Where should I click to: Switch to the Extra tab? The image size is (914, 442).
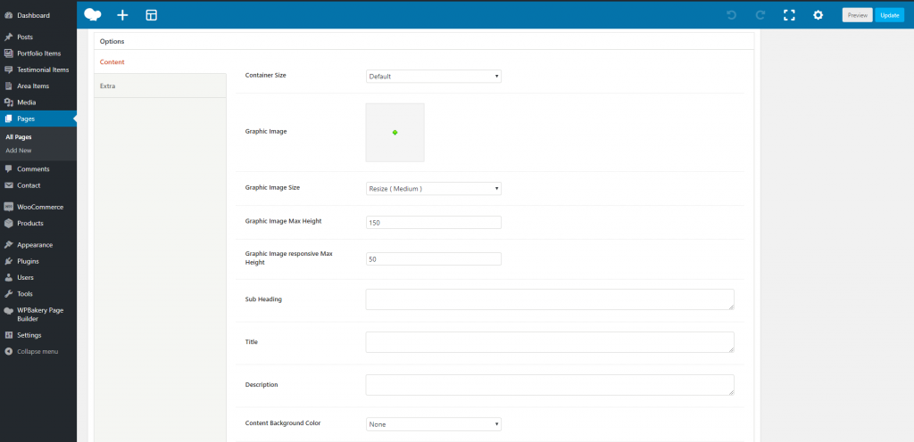(107, 86)
